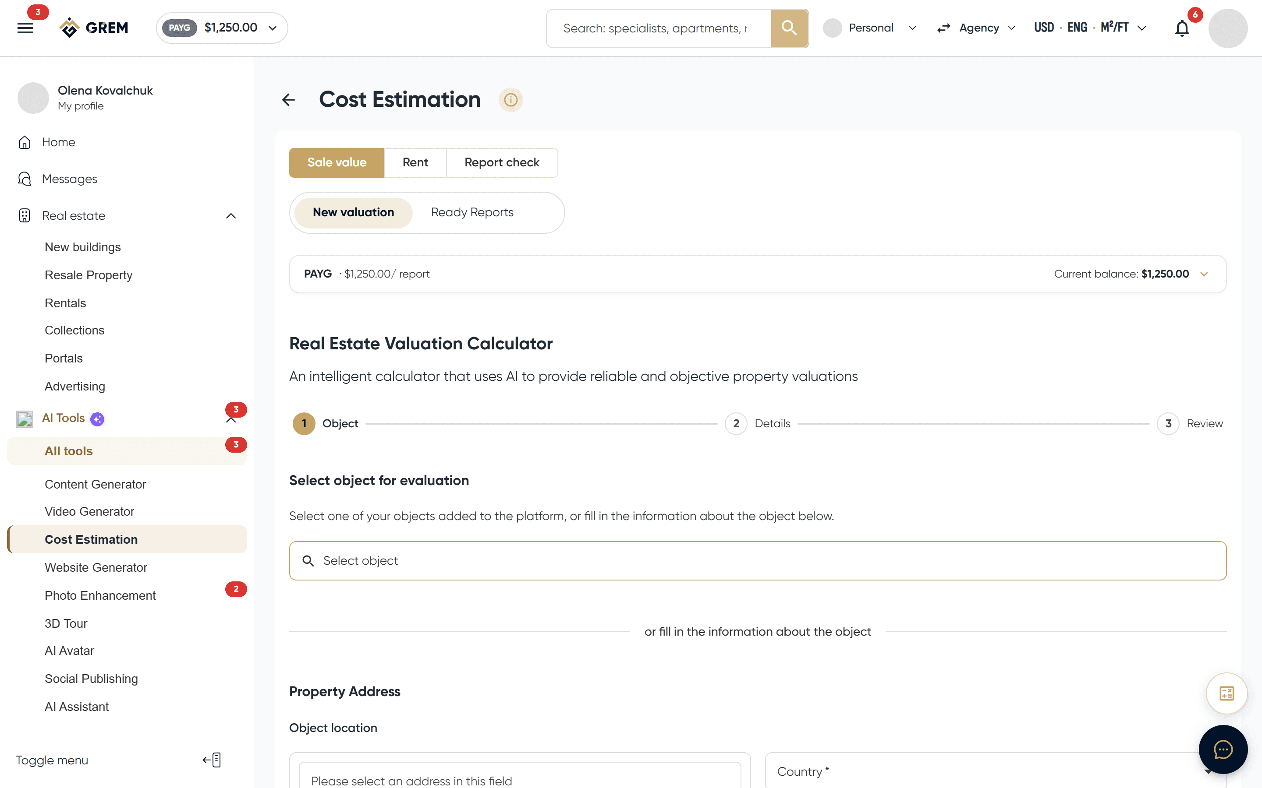This screenshot has height=788, width=1262.
Task: Open the hamburger main menu
Action: [x=25, y=28]
